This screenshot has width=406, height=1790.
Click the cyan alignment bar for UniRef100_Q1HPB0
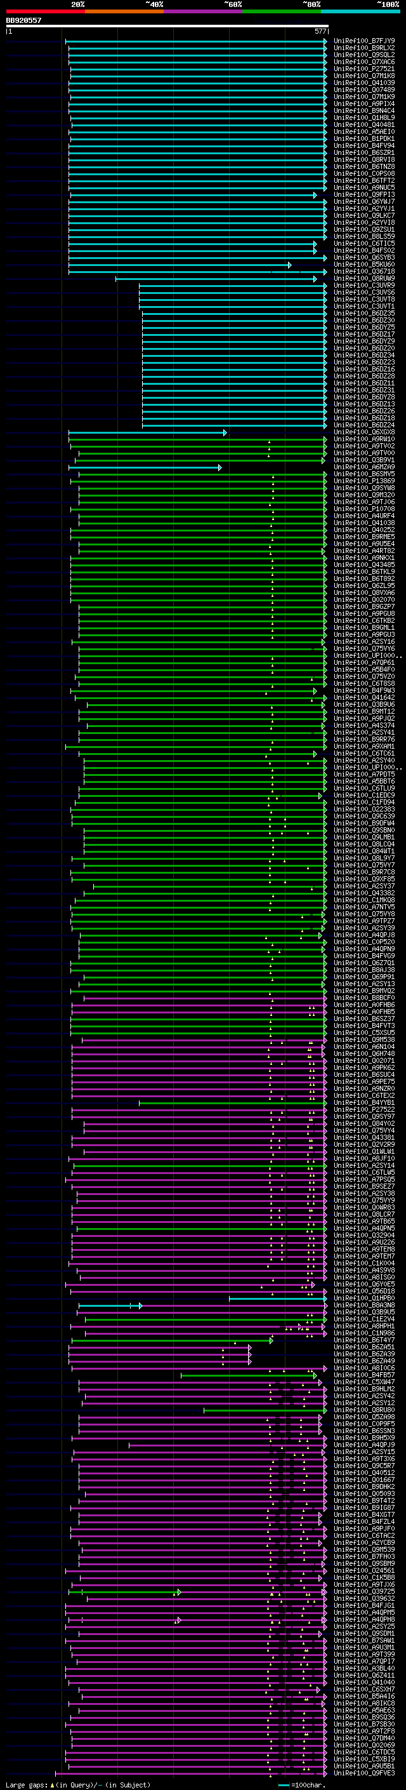tap(278, 1298)
